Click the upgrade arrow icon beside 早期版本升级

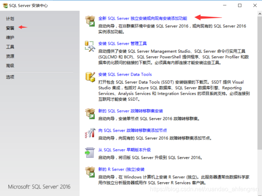(90, 152)
